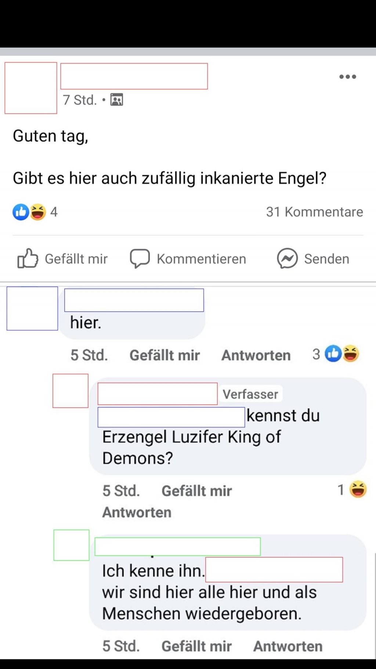This screenshot has height=669, width=376.
Task: Like the 'Ich kenne ihn' comment
Action: [x=196, y=646]
